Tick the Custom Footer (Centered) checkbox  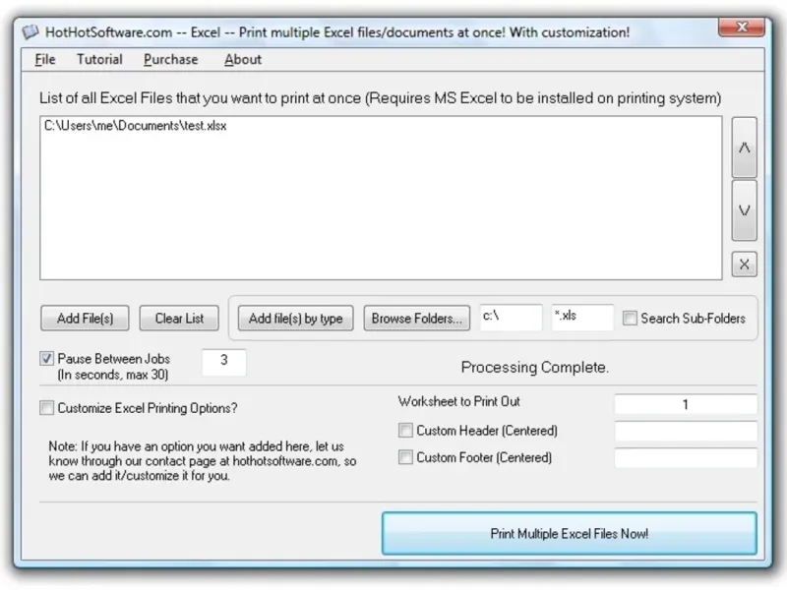pos(405,457)
